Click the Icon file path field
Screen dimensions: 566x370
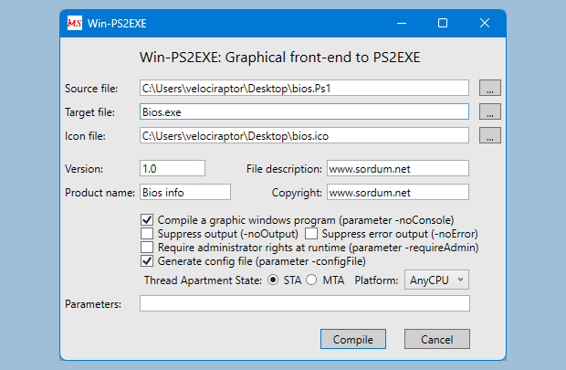tap(304, 135)
